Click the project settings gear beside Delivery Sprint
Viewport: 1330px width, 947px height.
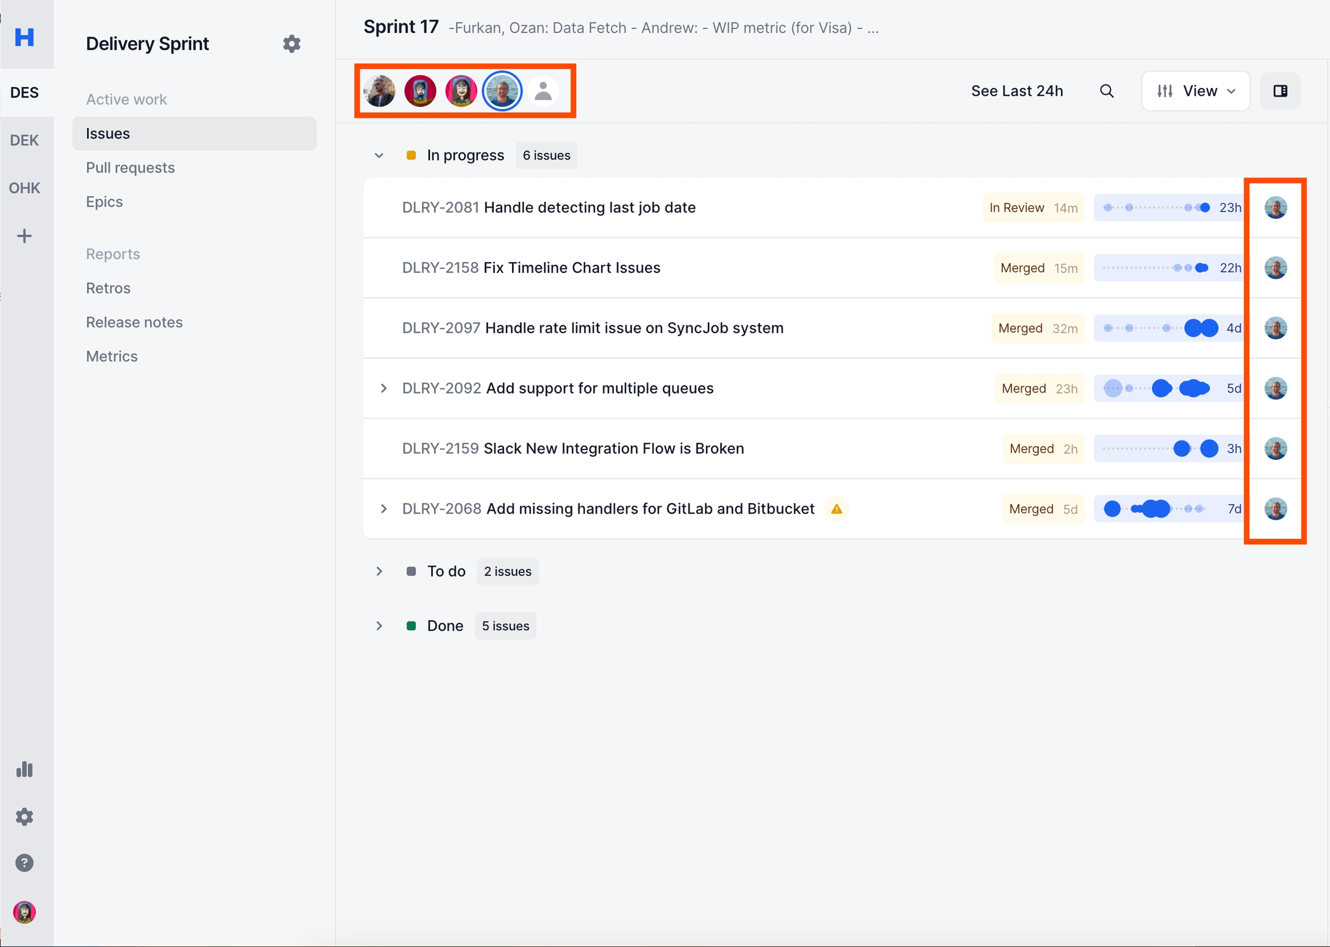pyautogui.click(x=291, y=44)
